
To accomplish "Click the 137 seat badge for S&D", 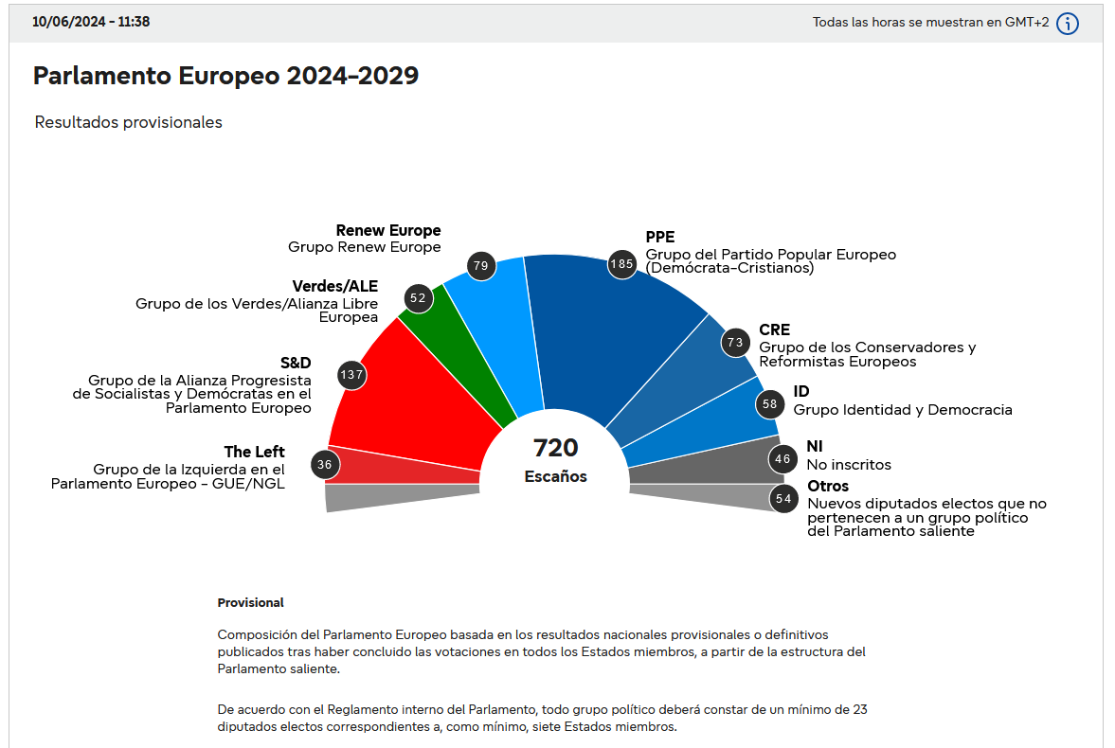I will [352, 375].
